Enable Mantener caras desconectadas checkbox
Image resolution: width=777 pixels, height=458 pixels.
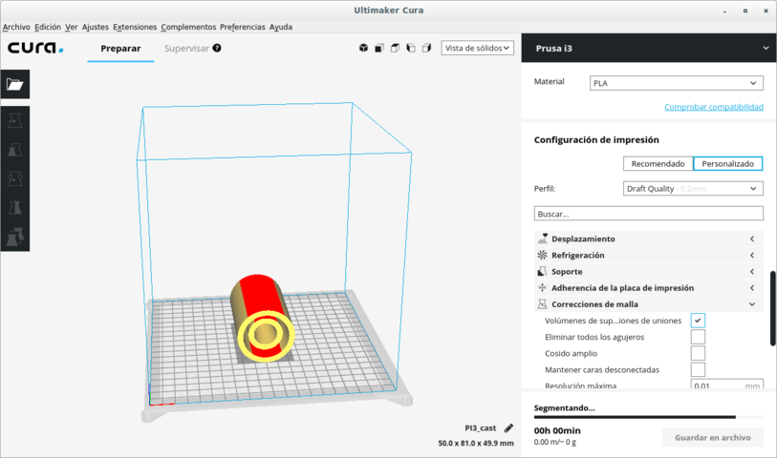(698, 369)
